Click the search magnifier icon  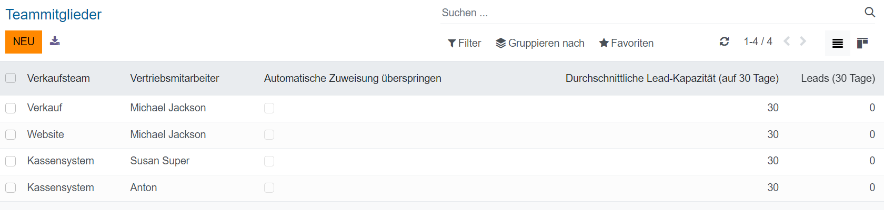tap(870, 12)
